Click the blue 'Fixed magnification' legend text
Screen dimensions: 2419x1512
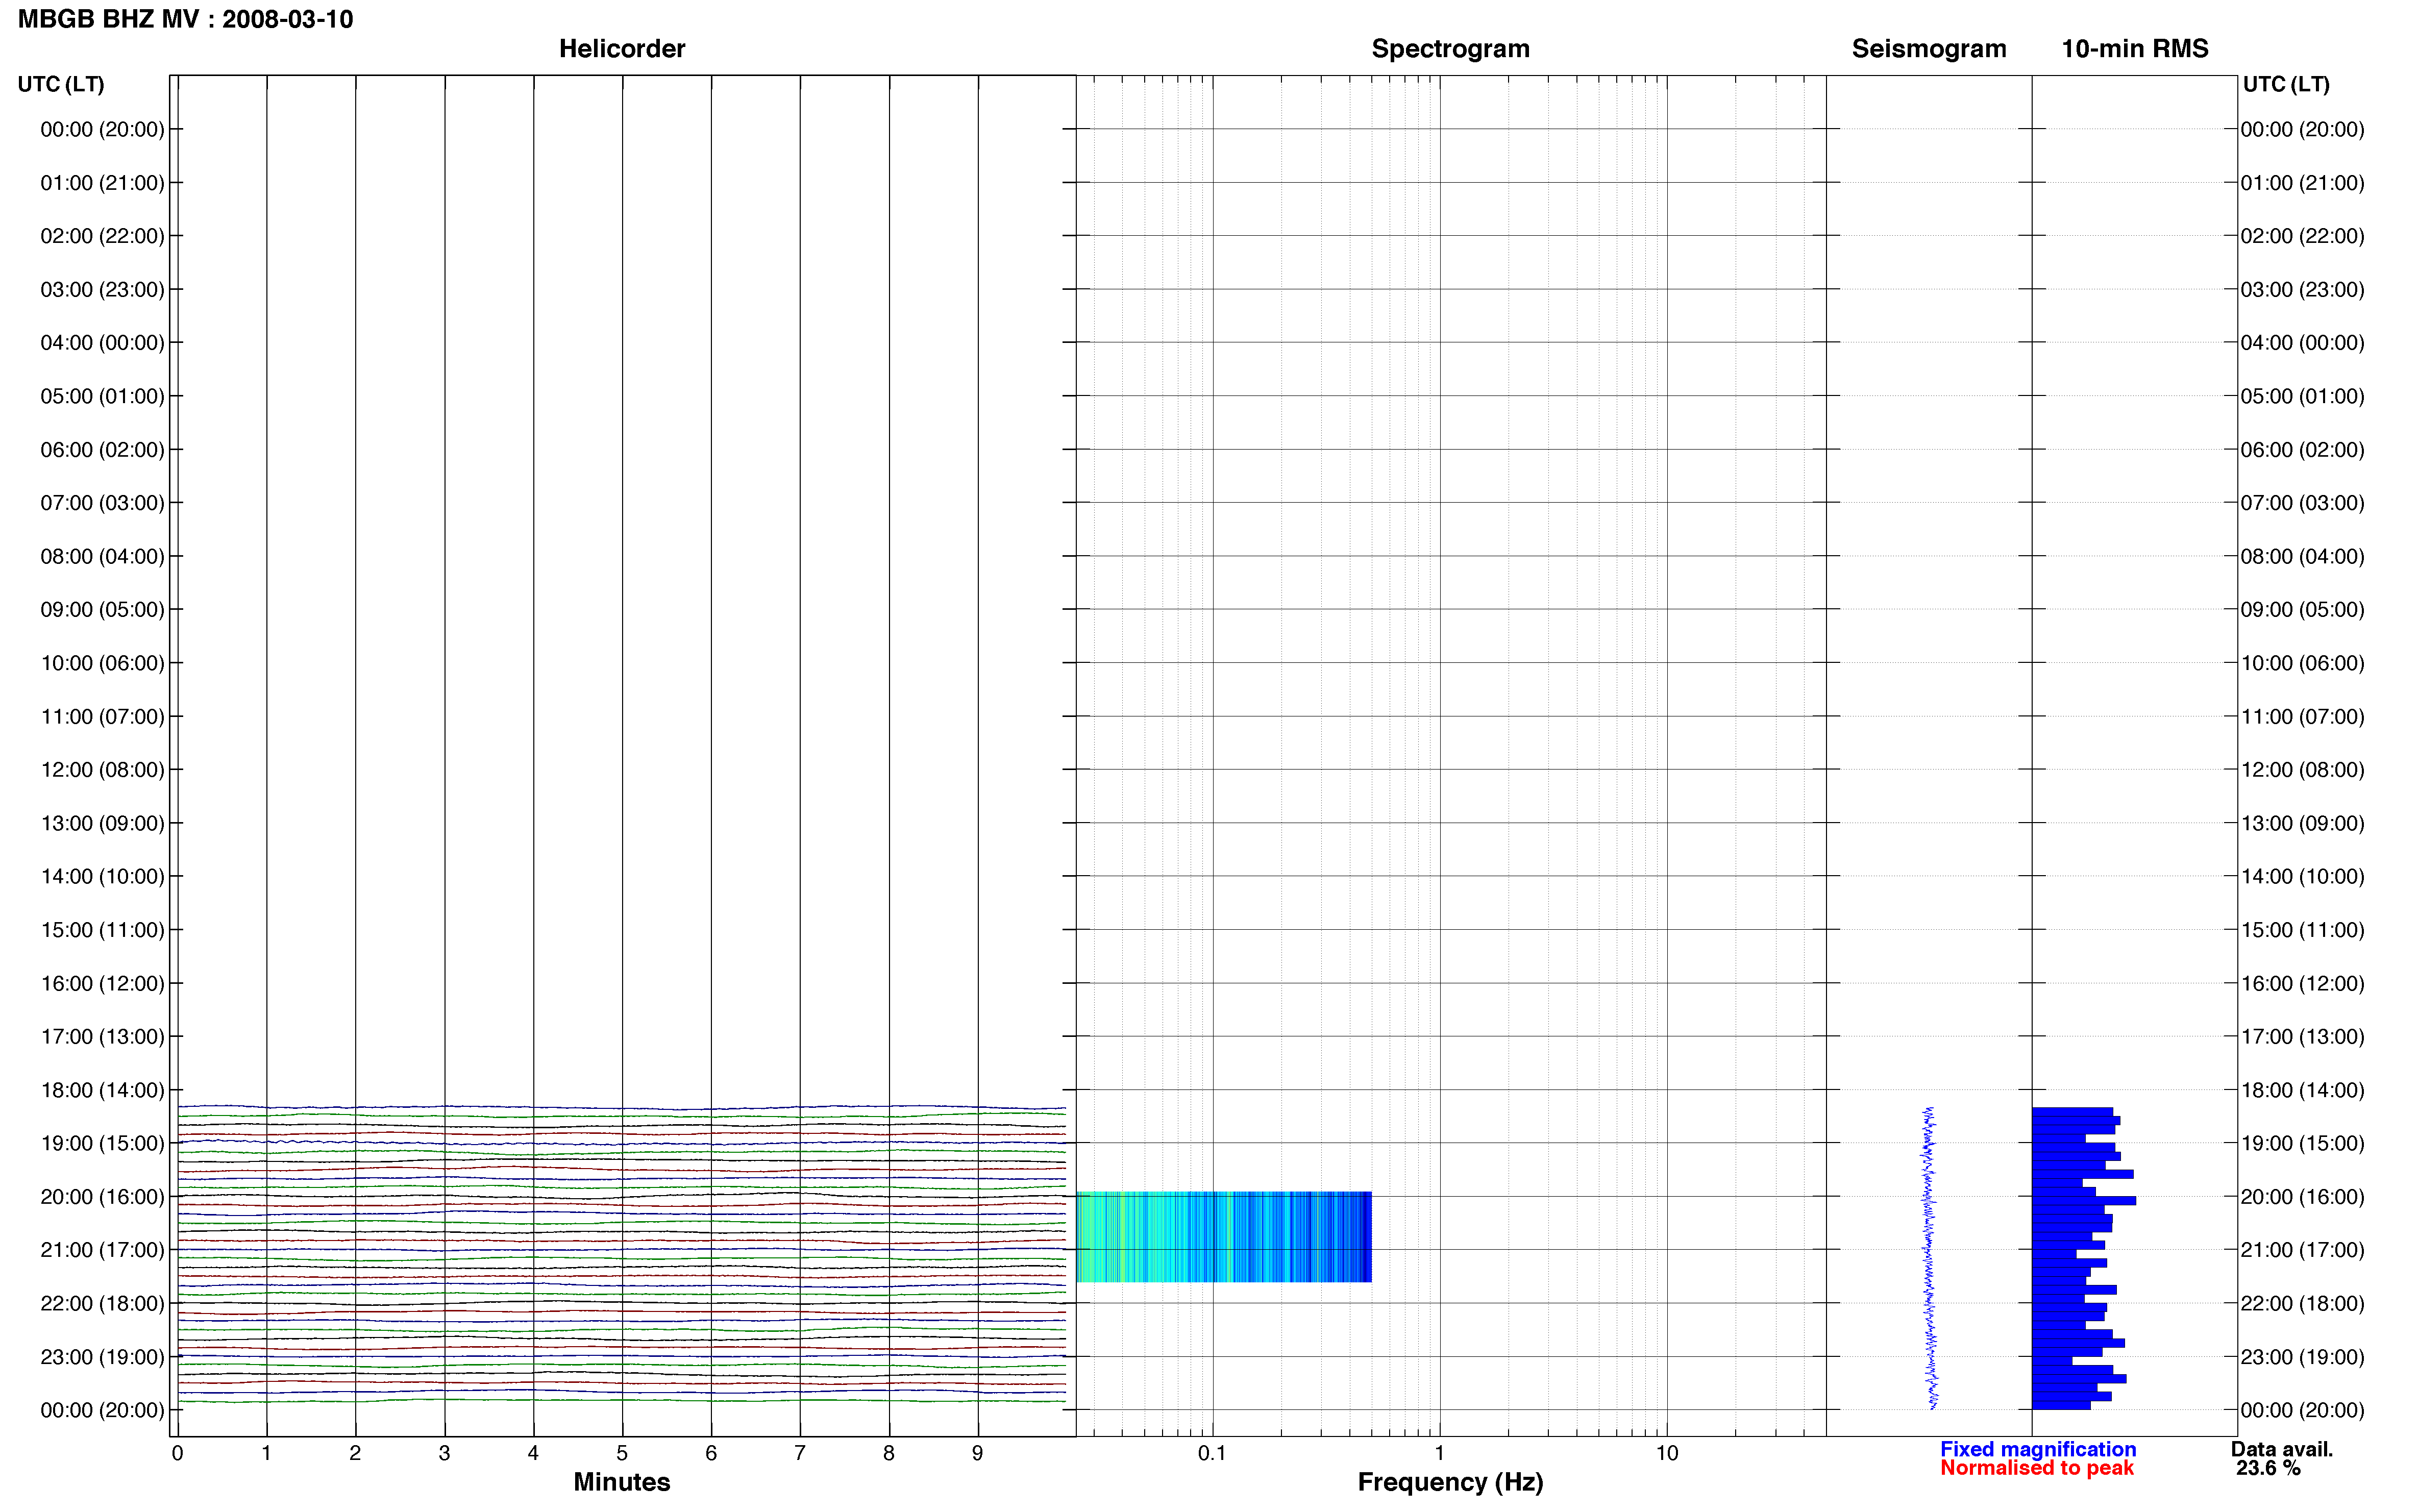(2038, 1449)
